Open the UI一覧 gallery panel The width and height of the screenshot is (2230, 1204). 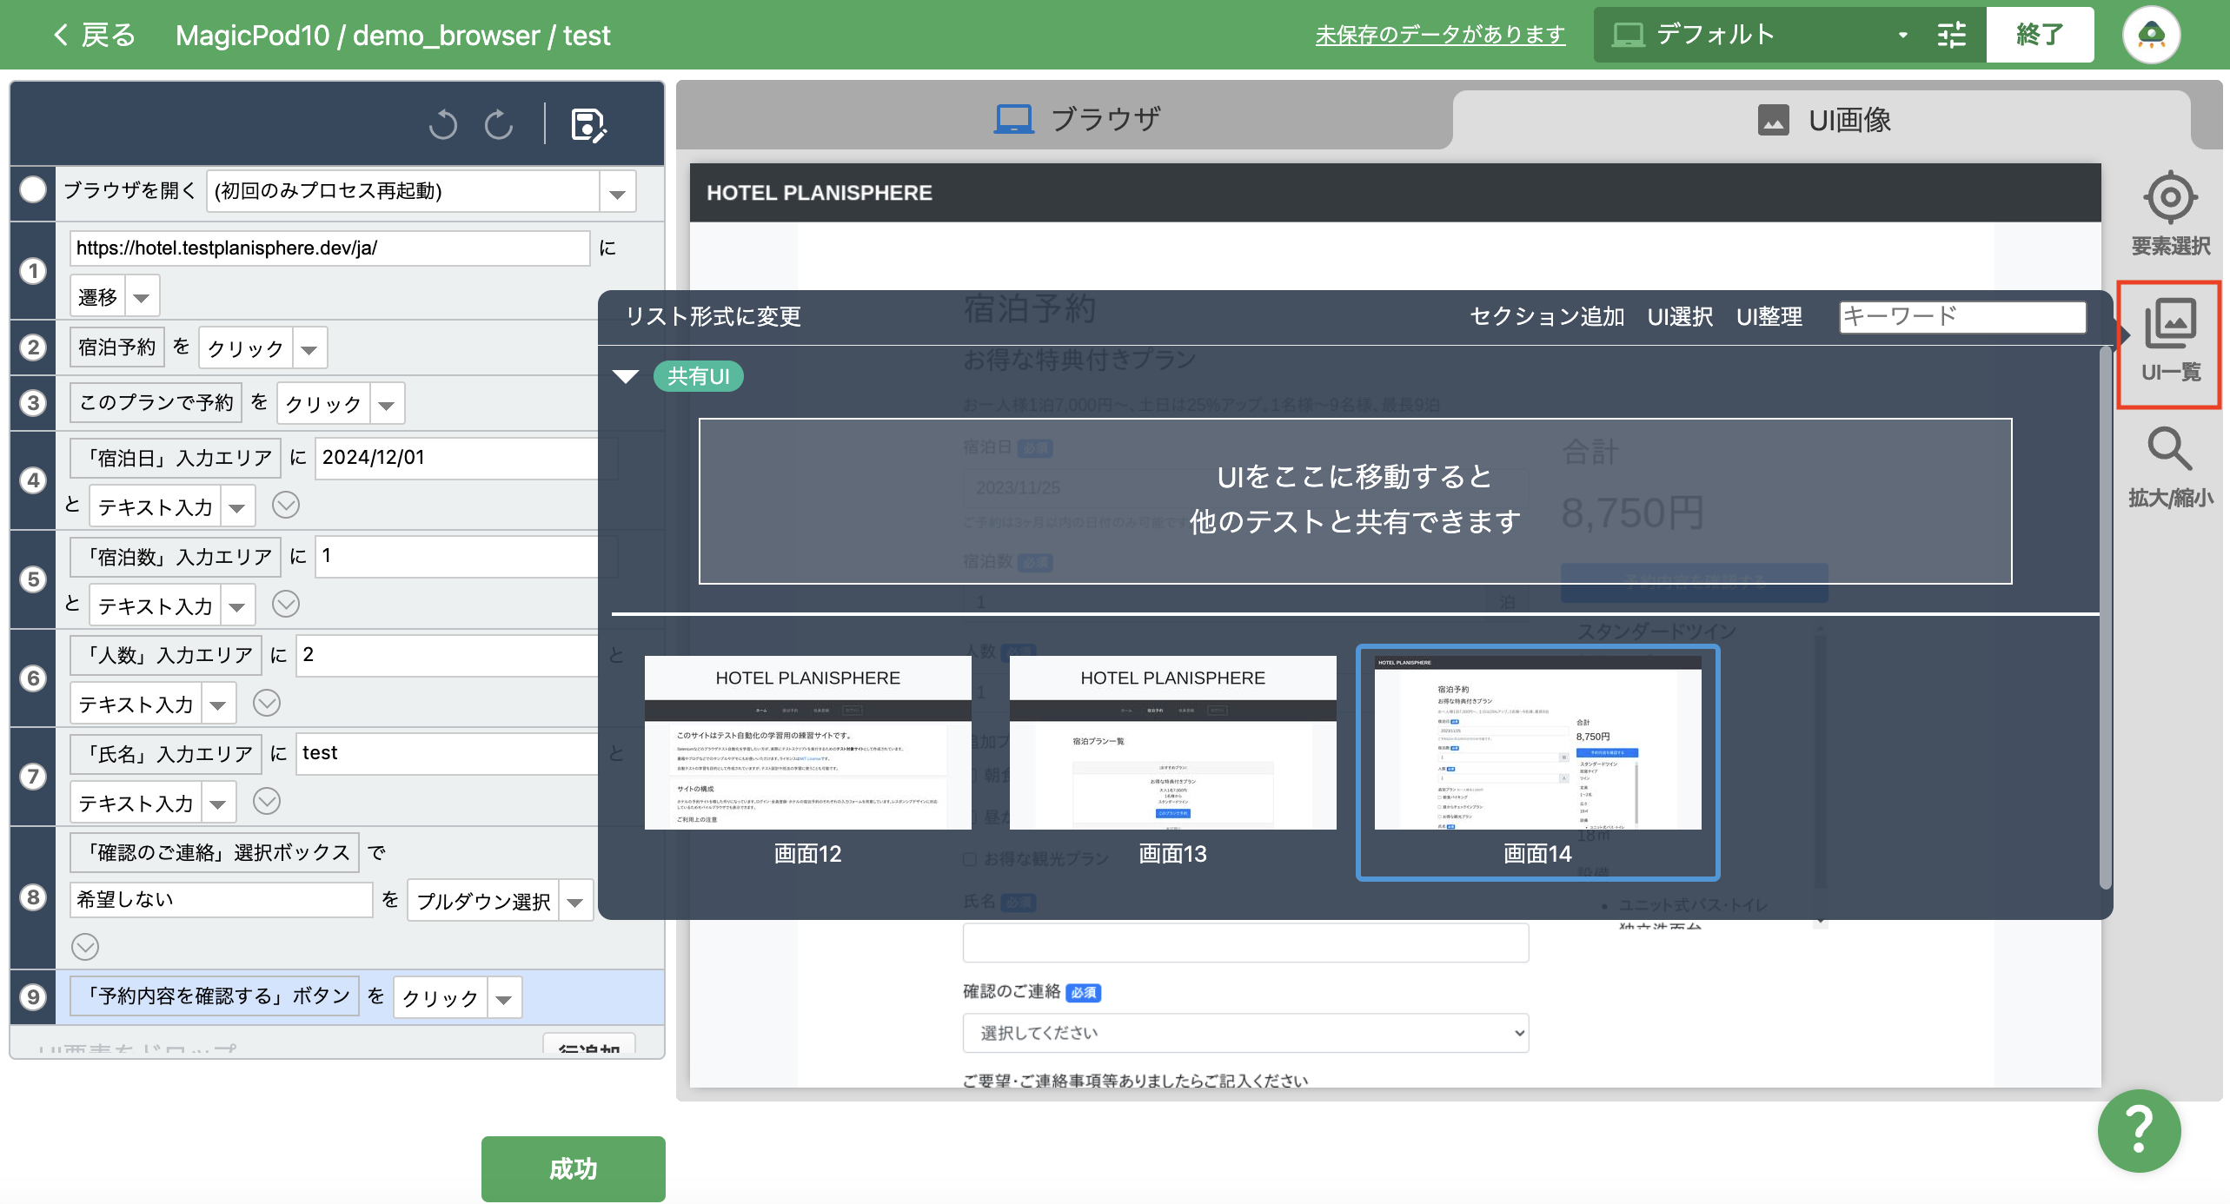pyautogui.click(x=2170, y=343)
